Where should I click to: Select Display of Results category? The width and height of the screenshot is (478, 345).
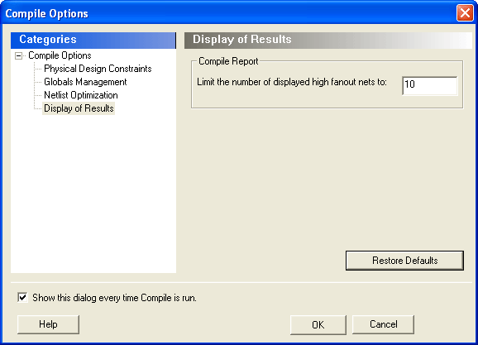79,108
